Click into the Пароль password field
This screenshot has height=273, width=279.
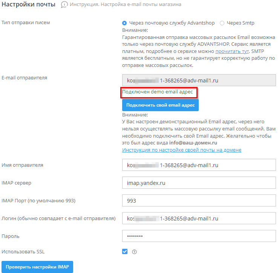click(x=199, y=236)
